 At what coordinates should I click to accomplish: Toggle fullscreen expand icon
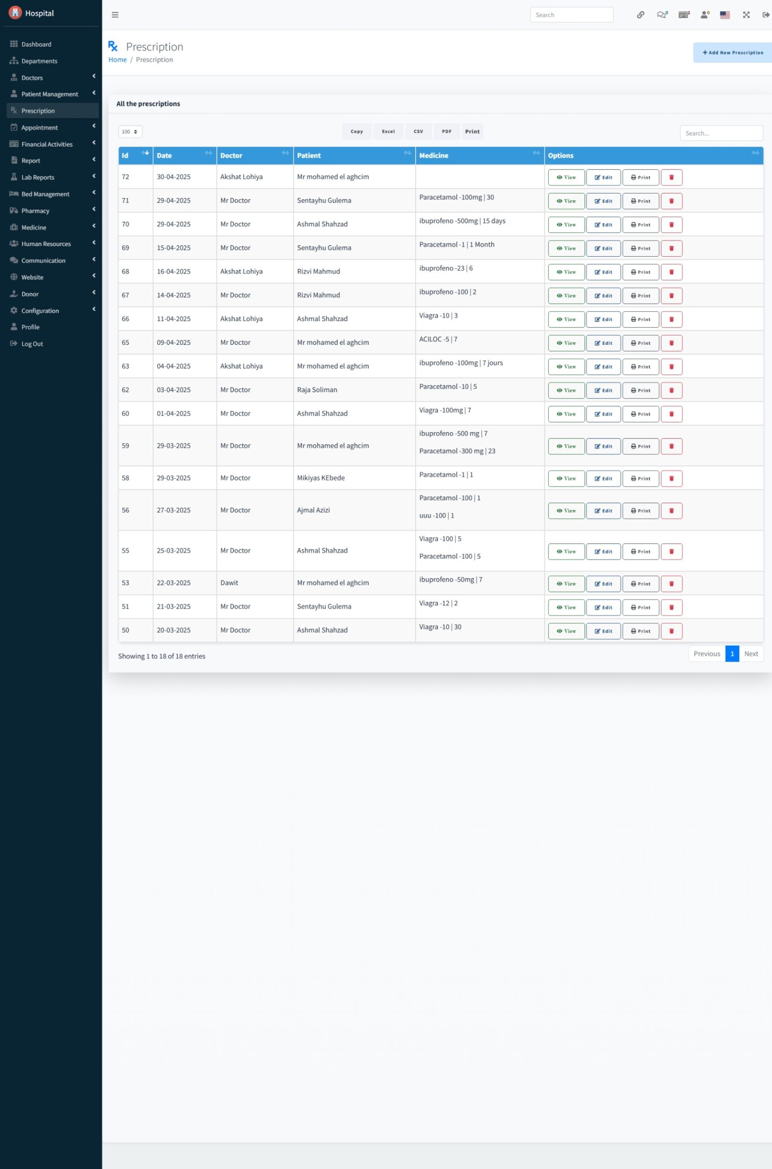click(x=746, y=15)
